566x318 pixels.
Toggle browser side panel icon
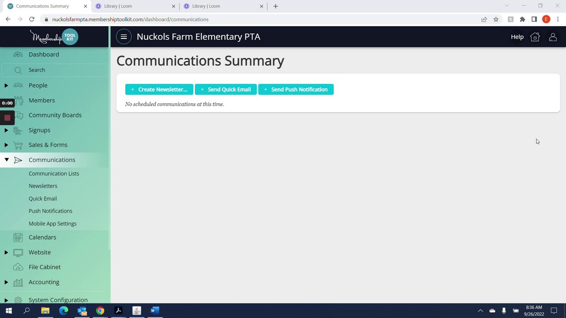(x=534, y=19)
